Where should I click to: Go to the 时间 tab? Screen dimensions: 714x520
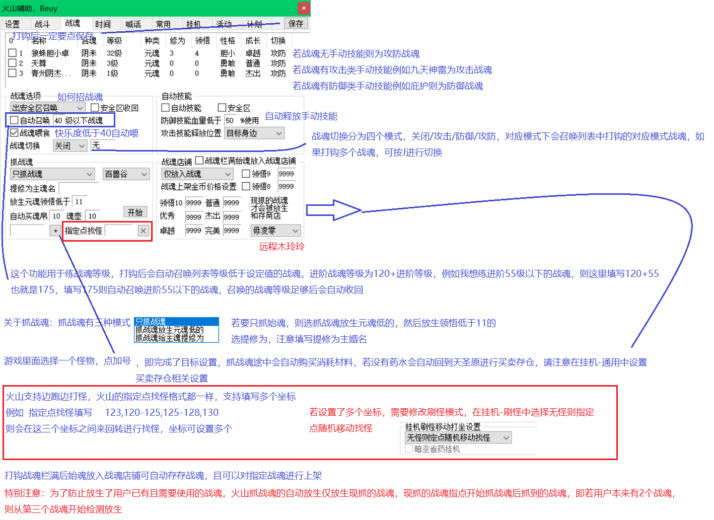pos(103,24)
